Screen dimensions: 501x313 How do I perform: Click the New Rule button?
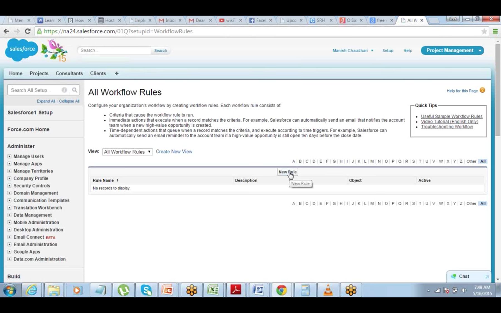coord(288,172)
